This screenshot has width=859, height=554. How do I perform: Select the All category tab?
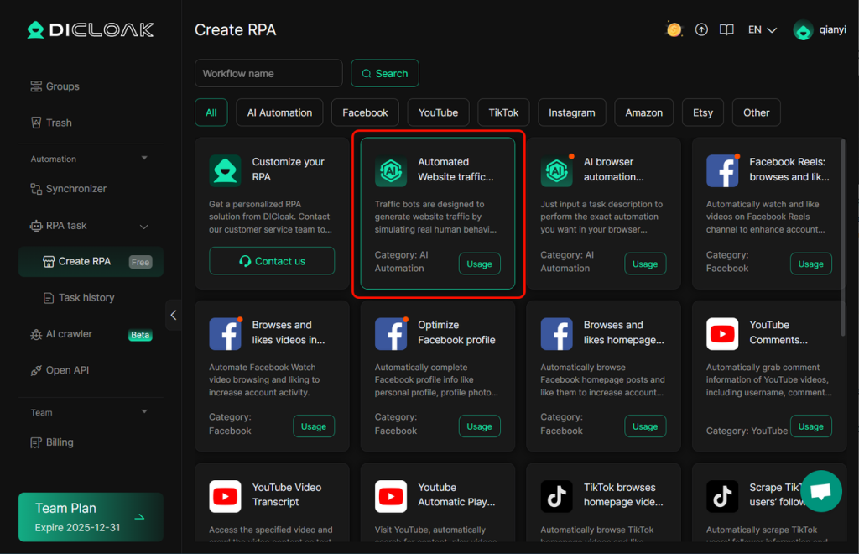pos(211,112)
